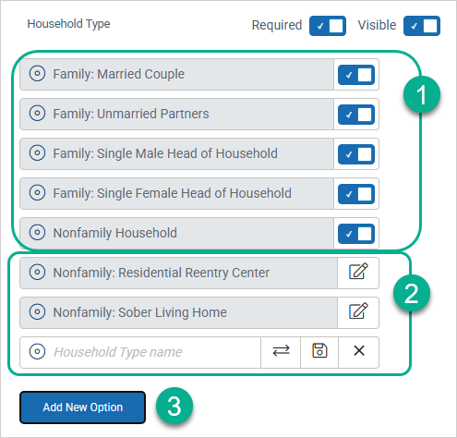This screenshot has width=457, height=438.
Task: Edit Nonfamily: Residential Reentry Center option
Action: 358,273
